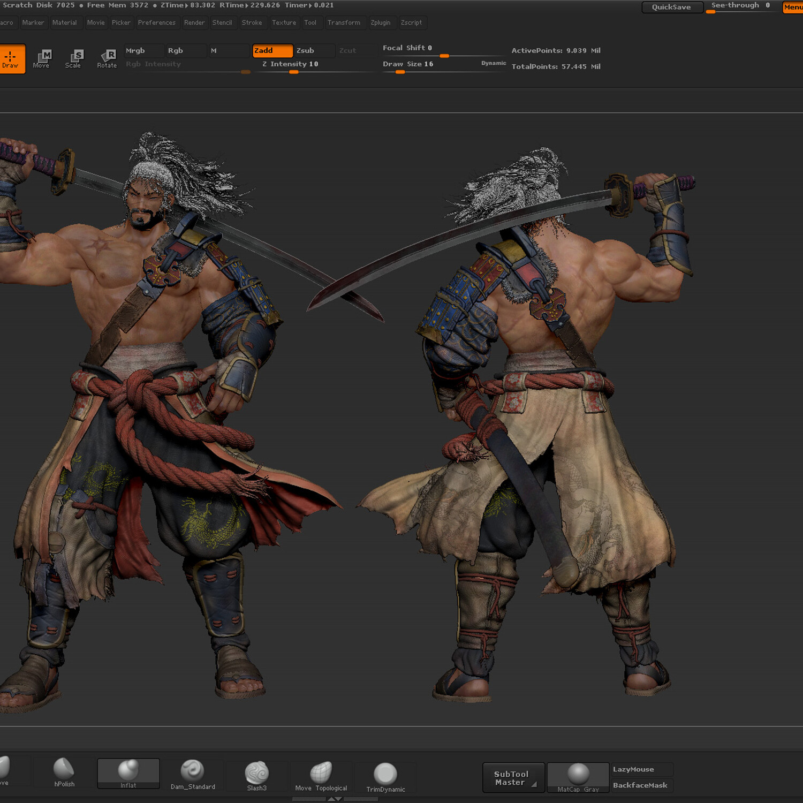This screenshot has height=803, width=803.
Task: Choose the Slash3 brush
Action: tap(257, 774)
